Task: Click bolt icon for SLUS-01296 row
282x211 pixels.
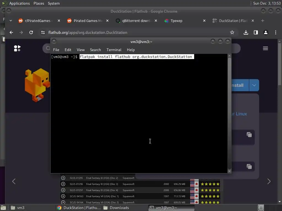Action: [63, 184]
